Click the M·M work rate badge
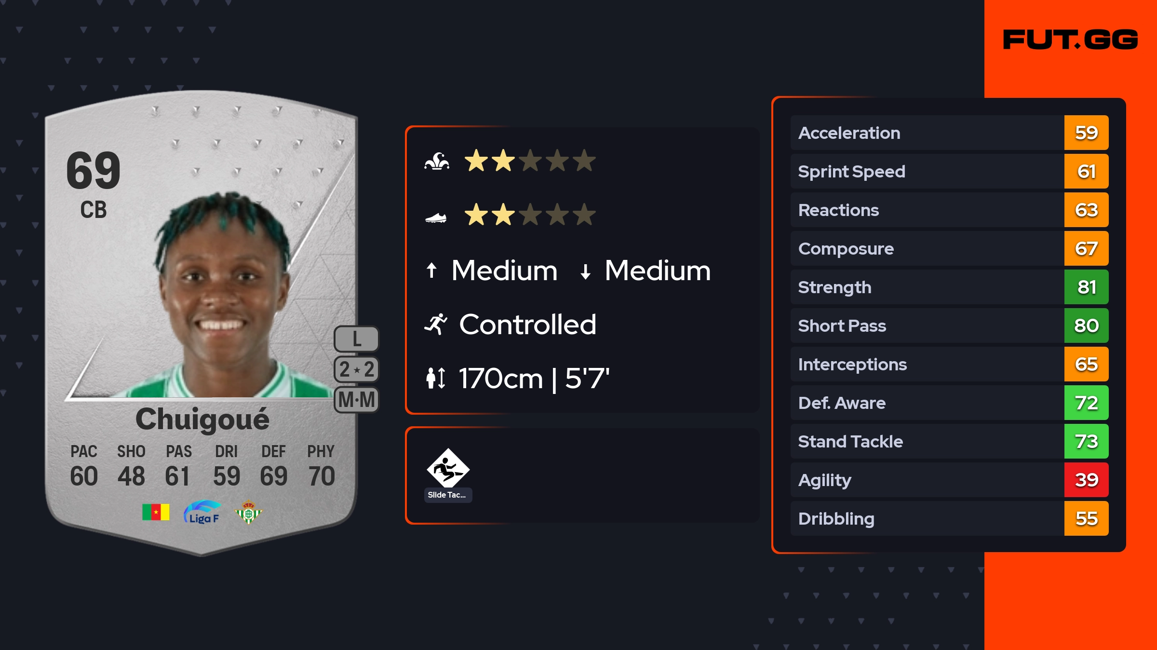Image resolution: width=1157 pixels, height=650 pixels. [x=357, y=400]
